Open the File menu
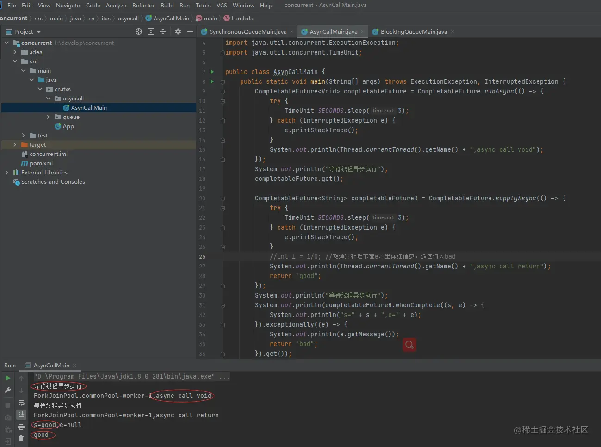This screenshot has height=447, width=601. [x=12, y=5]
